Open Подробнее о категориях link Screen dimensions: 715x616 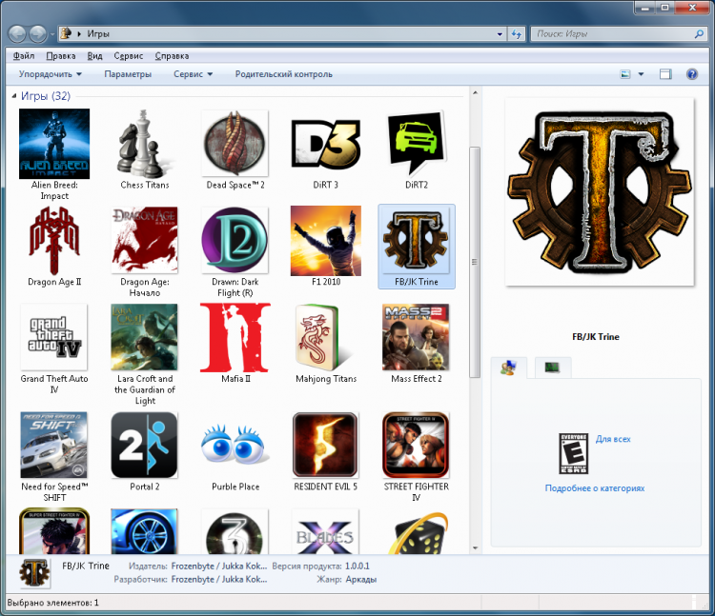pos(595,488)
